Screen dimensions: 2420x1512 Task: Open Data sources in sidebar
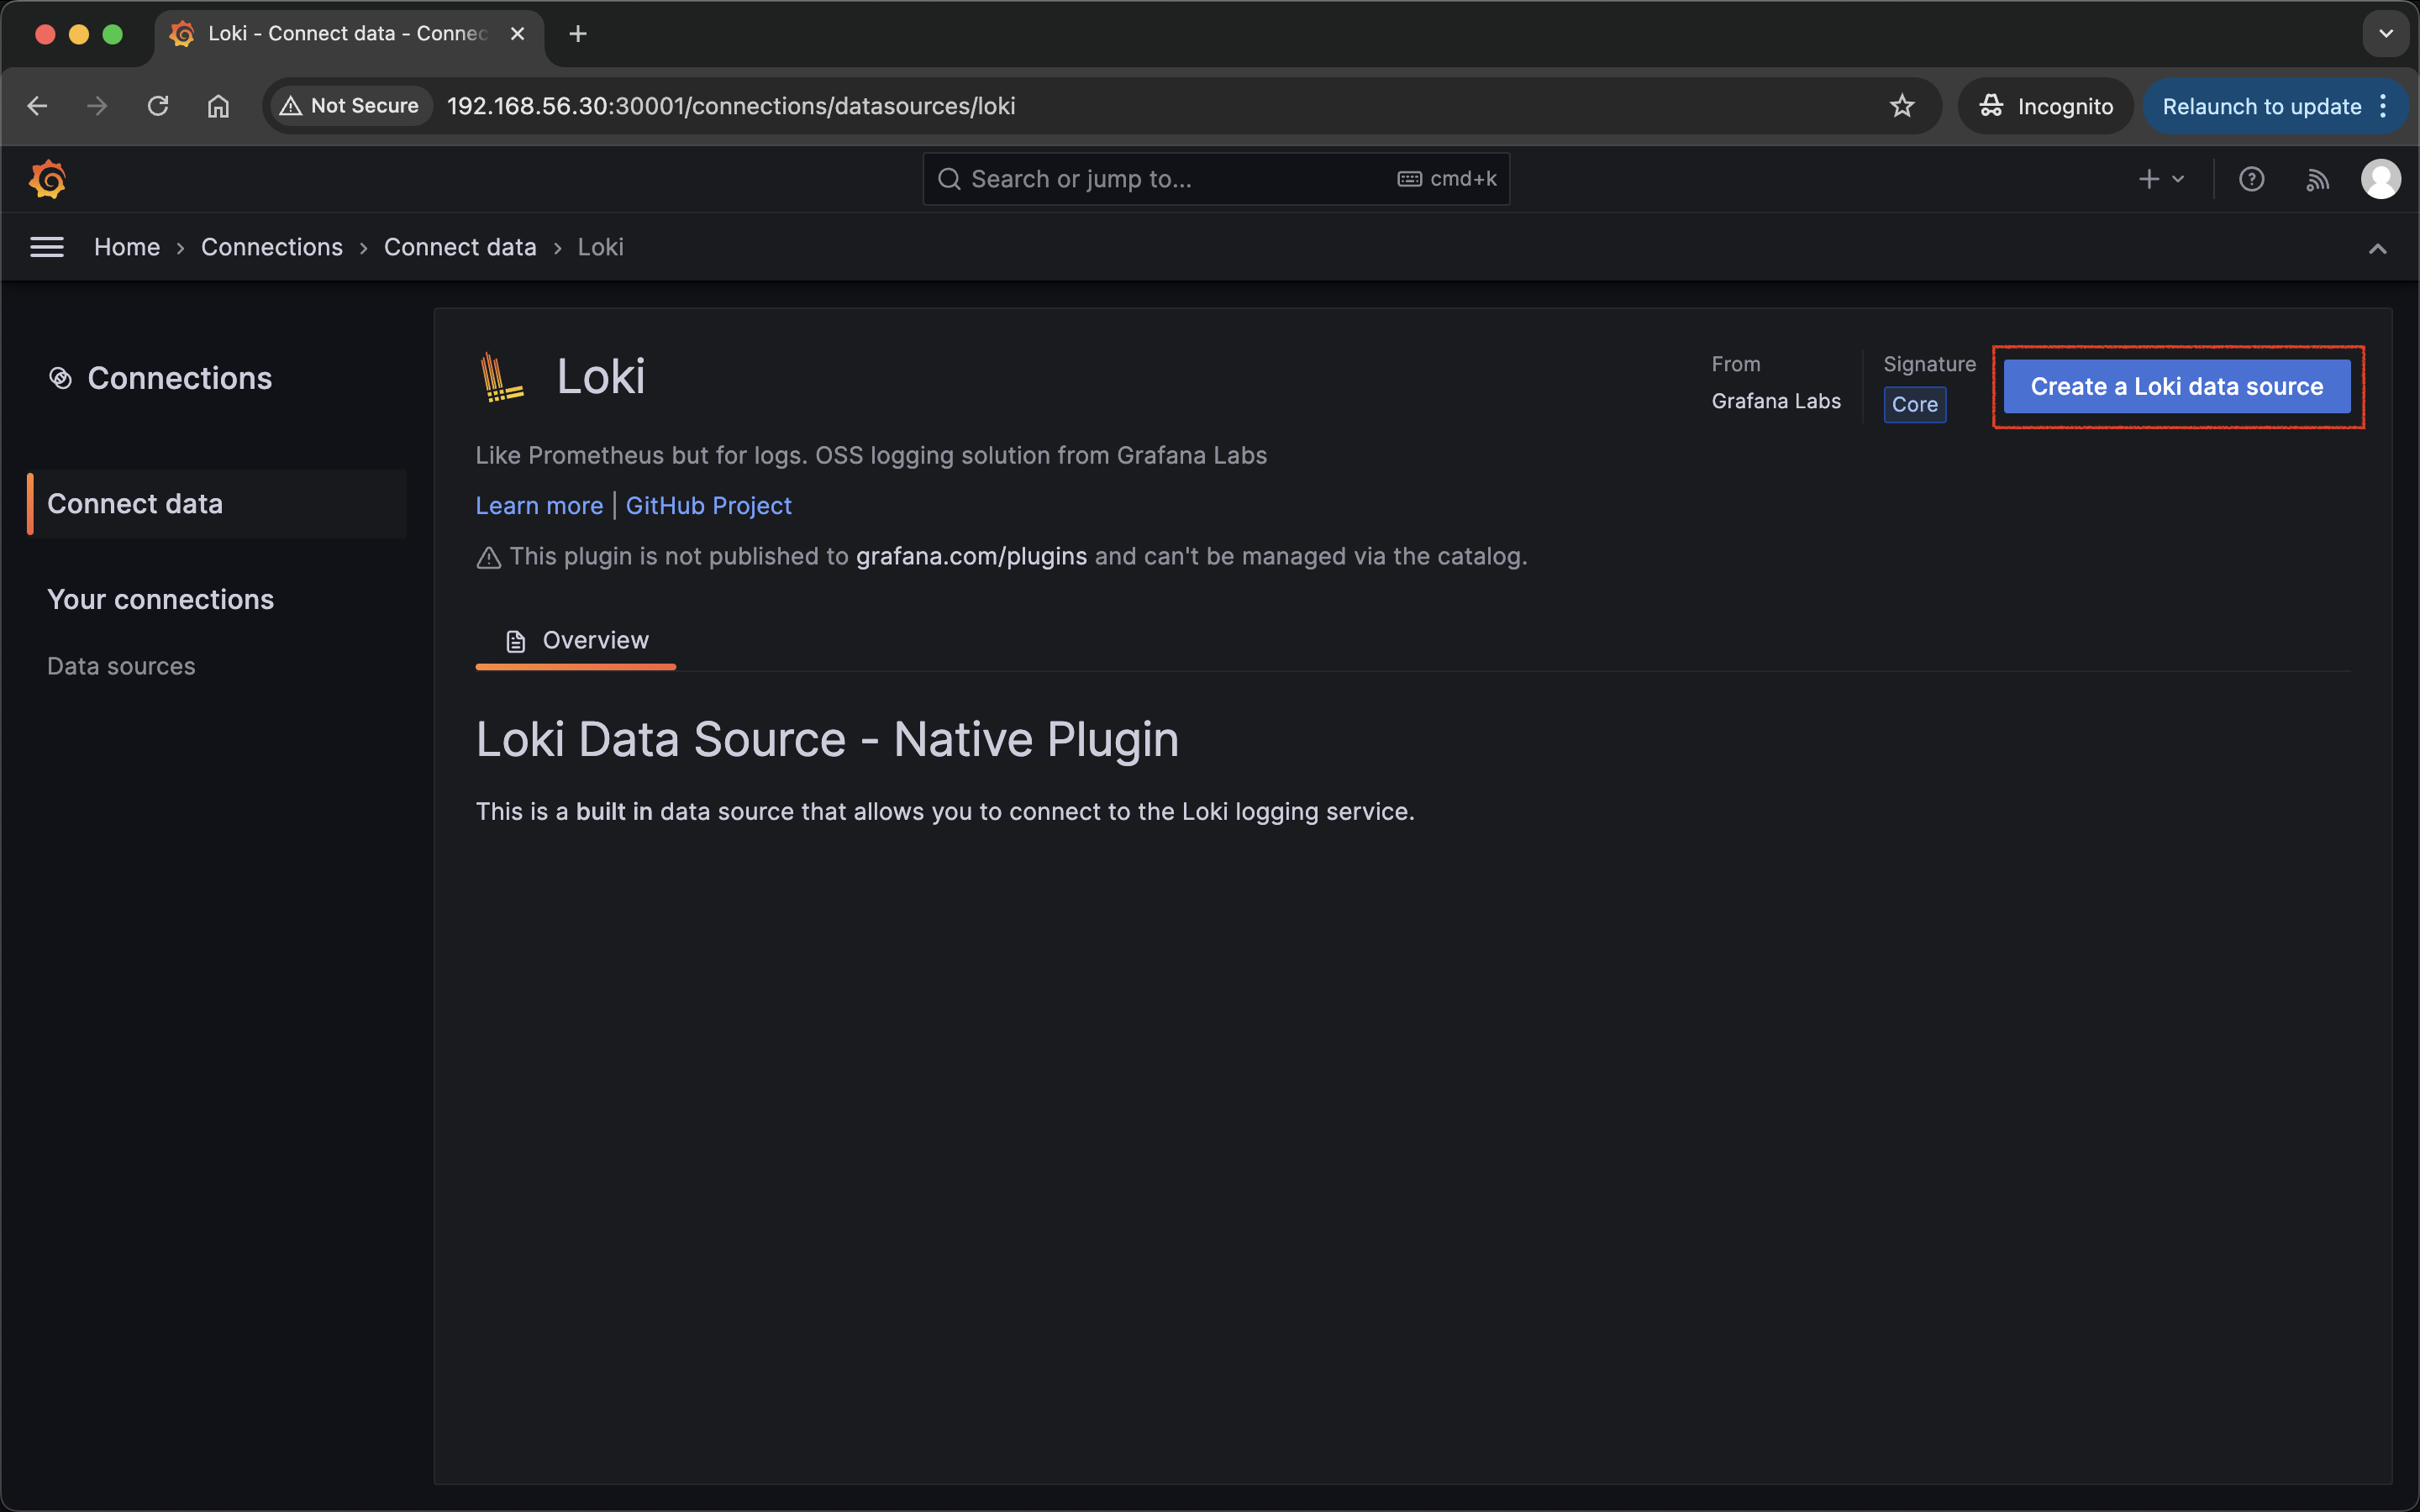point(121,666)
